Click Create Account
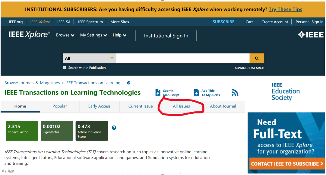 pyautogui.click(x=275, y=22)
